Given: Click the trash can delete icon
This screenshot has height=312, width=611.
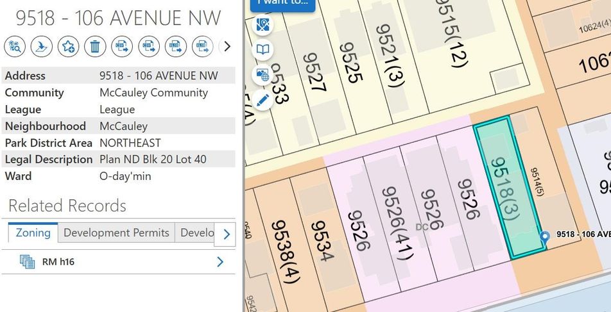Looking at the screenshot, I should pos(95,46).
